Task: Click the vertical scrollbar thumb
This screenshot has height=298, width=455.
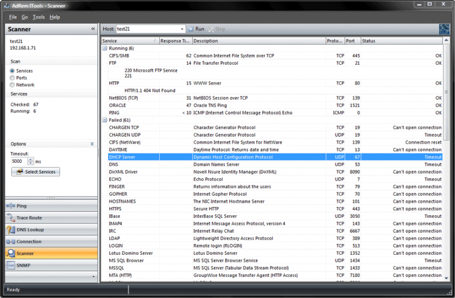Action: (x=446, y=92)
